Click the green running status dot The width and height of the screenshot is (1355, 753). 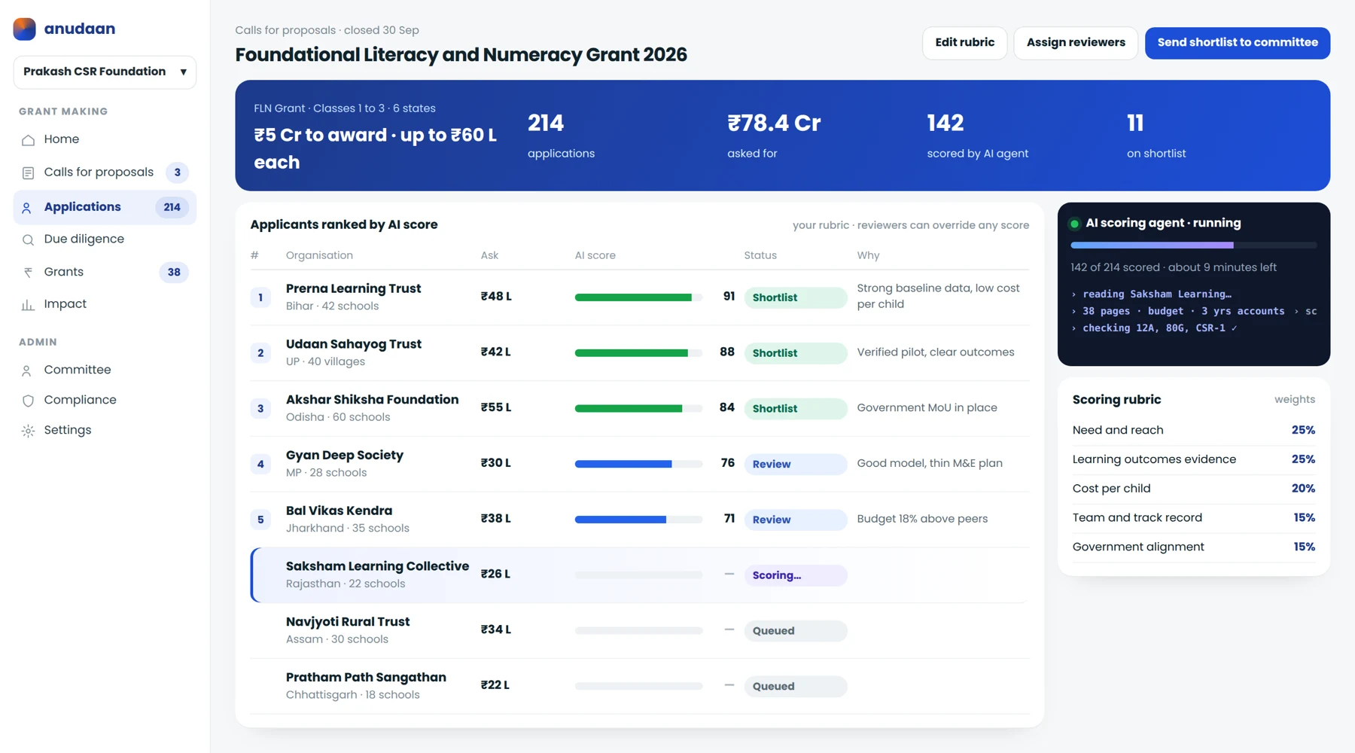pyautogui.click(x=1075, y=224)
